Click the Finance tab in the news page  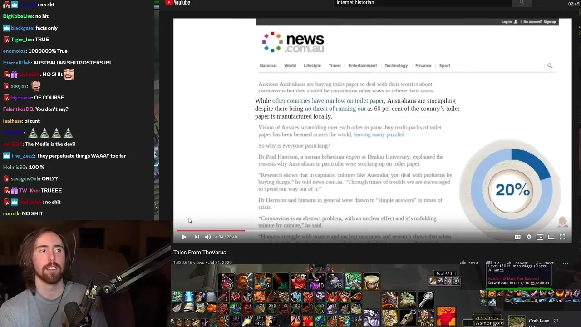(x=423, y=65)
